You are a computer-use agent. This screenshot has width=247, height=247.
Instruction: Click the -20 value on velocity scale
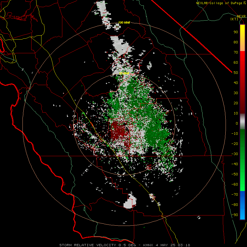(235, 144)
